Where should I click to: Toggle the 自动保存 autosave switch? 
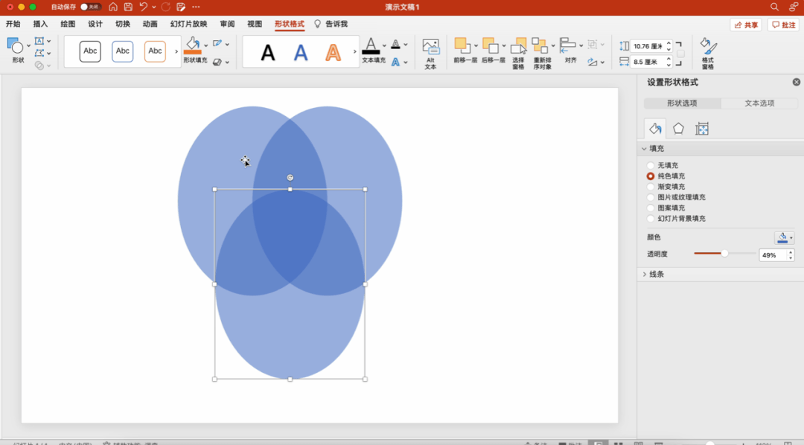pos(90,7)
